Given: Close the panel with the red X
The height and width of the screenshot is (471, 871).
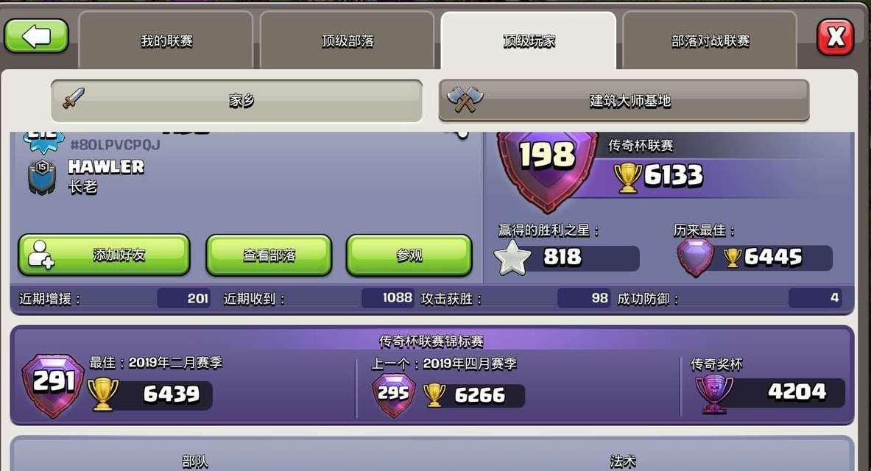Looking at the screenshot, I should coord(835,38).
